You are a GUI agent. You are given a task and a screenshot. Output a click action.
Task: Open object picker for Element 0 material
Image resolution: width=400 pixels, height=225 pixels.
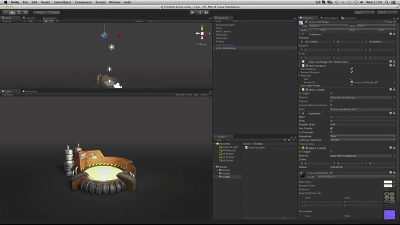click(394, 82)
